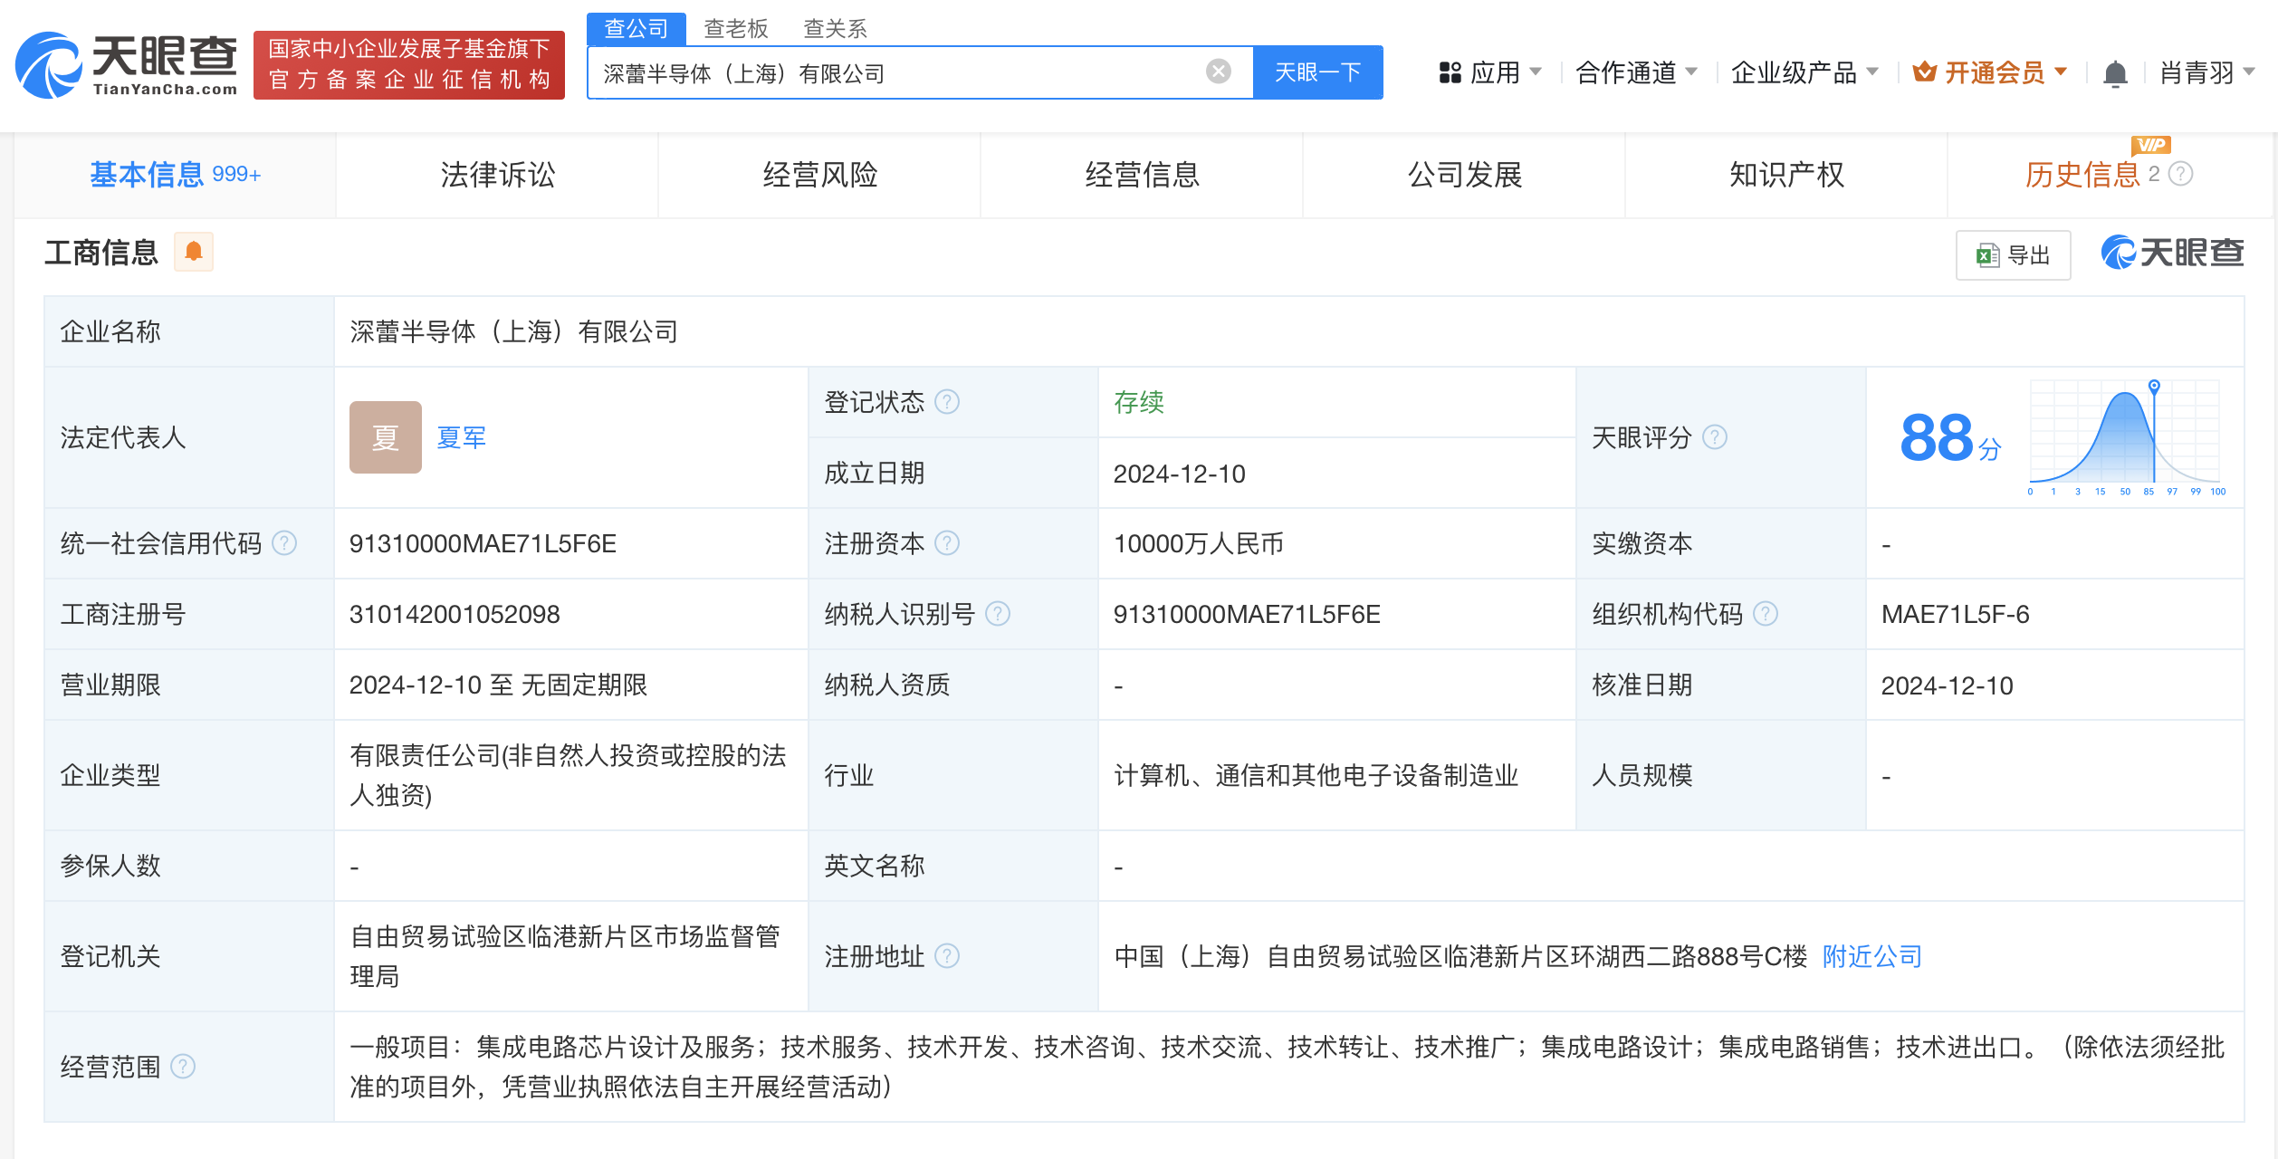Click help icon next to 天眼评分

(1715, 438)
